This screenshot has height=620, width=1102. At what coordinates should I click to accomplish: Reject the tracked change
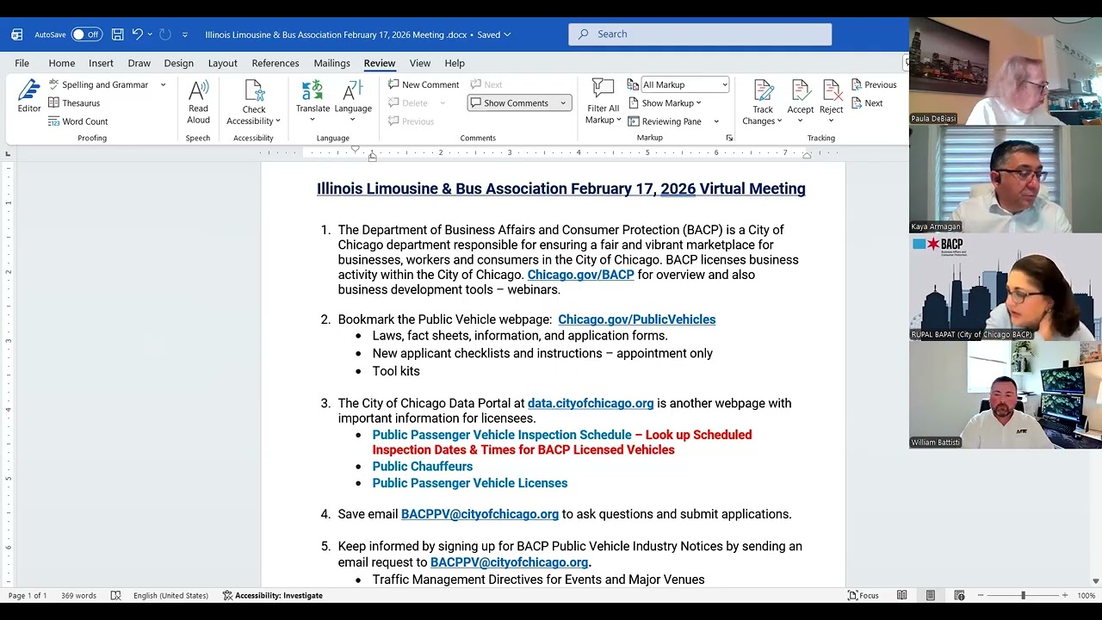(831, 102)
